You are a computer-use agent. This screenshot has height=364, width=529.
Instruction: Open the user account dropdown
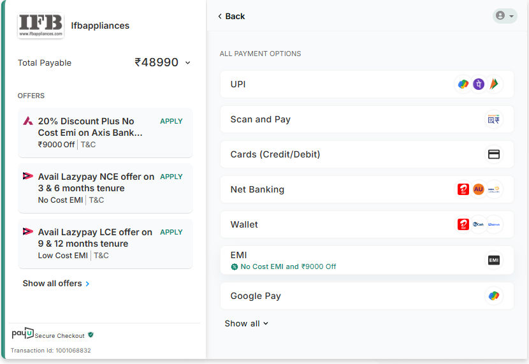pyautogui.click(x=505, y=16)
